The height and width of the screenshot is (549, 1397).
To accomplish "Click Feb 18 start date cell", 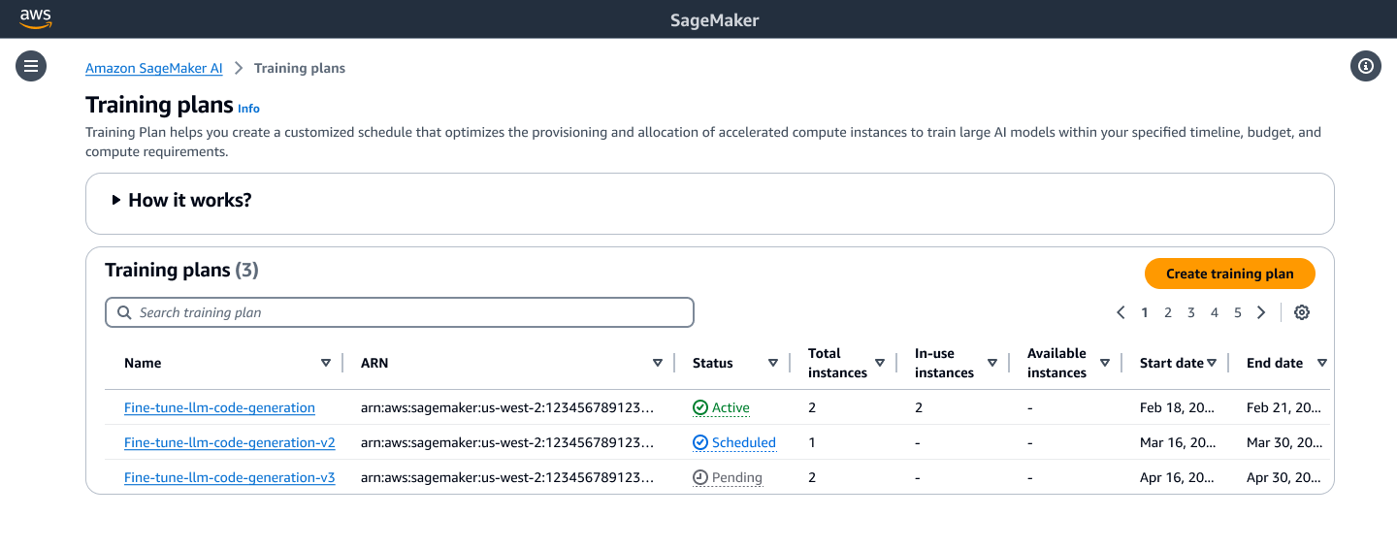I will [x=1178, y=408].
